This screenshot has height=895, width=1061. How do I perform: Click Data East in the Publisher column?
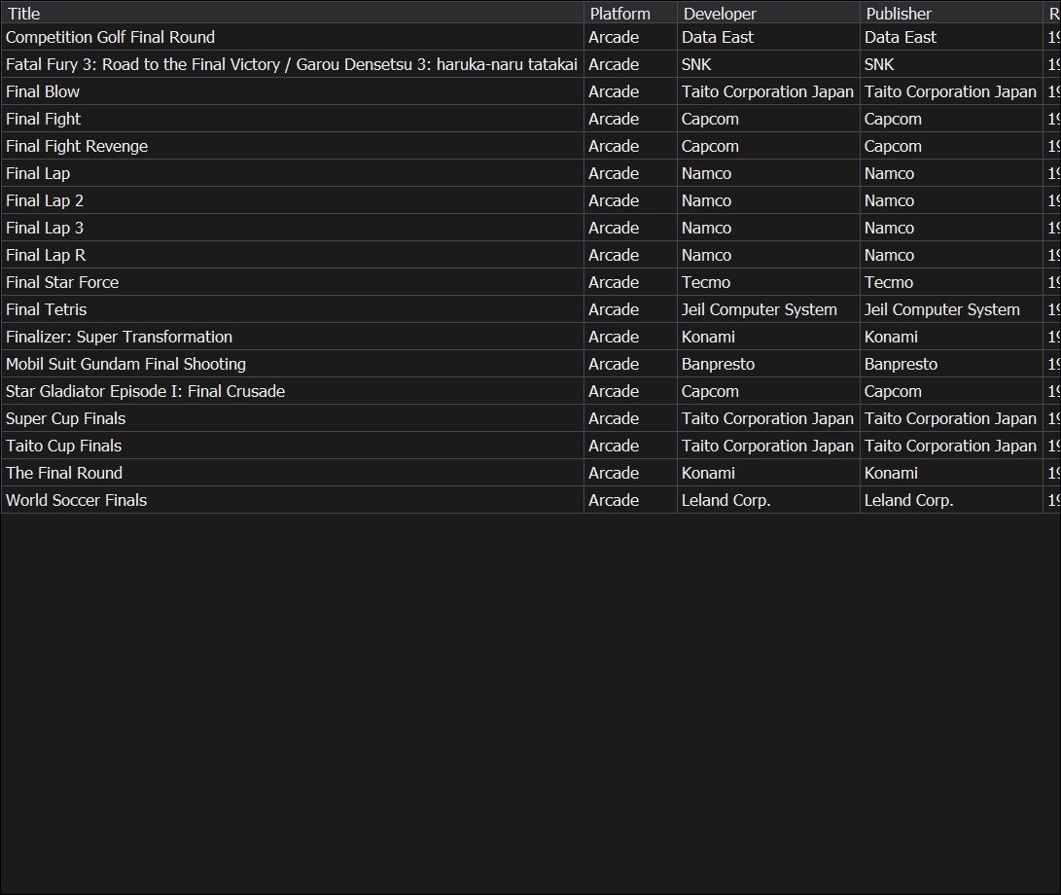coord(900,37)
